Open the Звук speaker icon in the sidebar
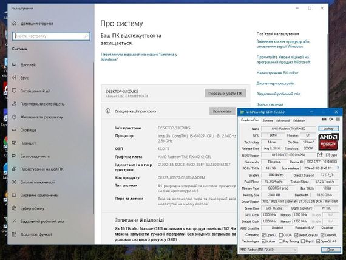Screen dimensions: 346x260 point(15,78)
